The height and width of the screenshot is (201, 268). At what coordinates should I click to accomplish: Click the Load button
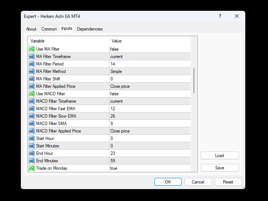(220, 156)
